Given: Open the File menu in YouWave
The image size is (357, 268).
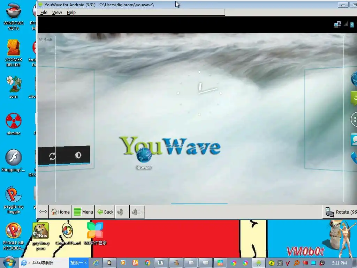Looking at the screenshot, I should [44, 12].
